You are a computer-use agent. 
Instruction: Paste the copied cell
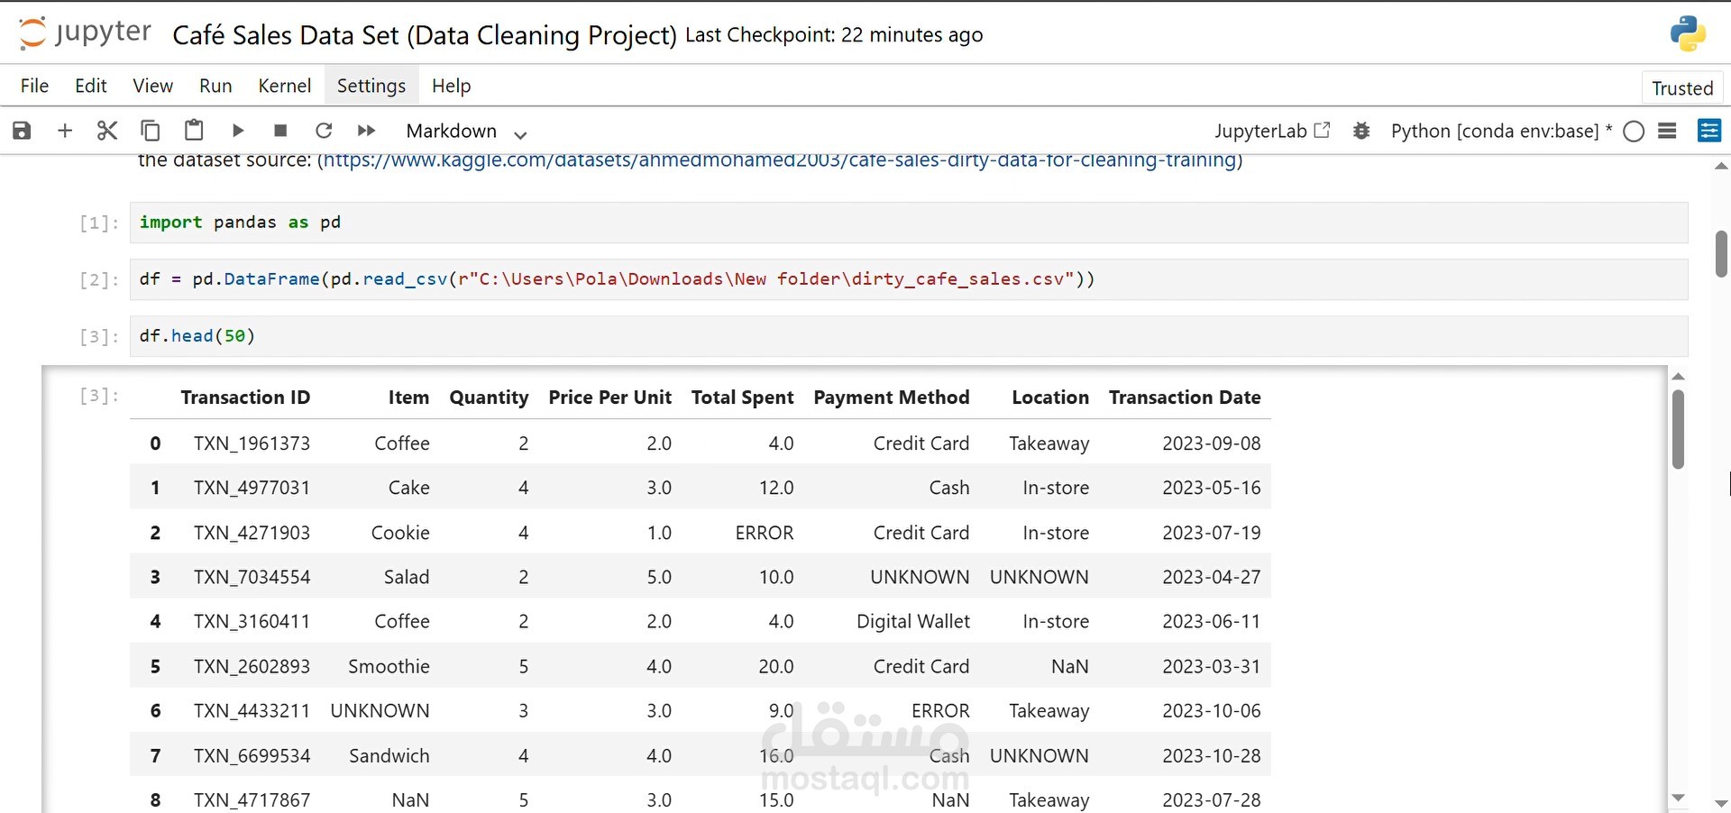pyautogui.click(x=194, y=131)
